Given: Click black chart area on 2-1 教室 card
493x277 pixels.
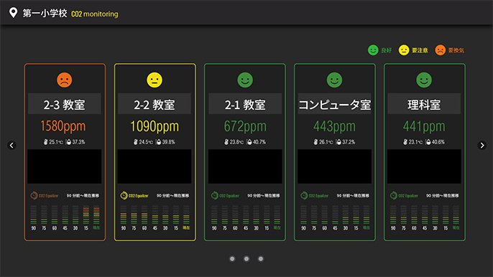Looking at the screenshot, I should point(245,166).
